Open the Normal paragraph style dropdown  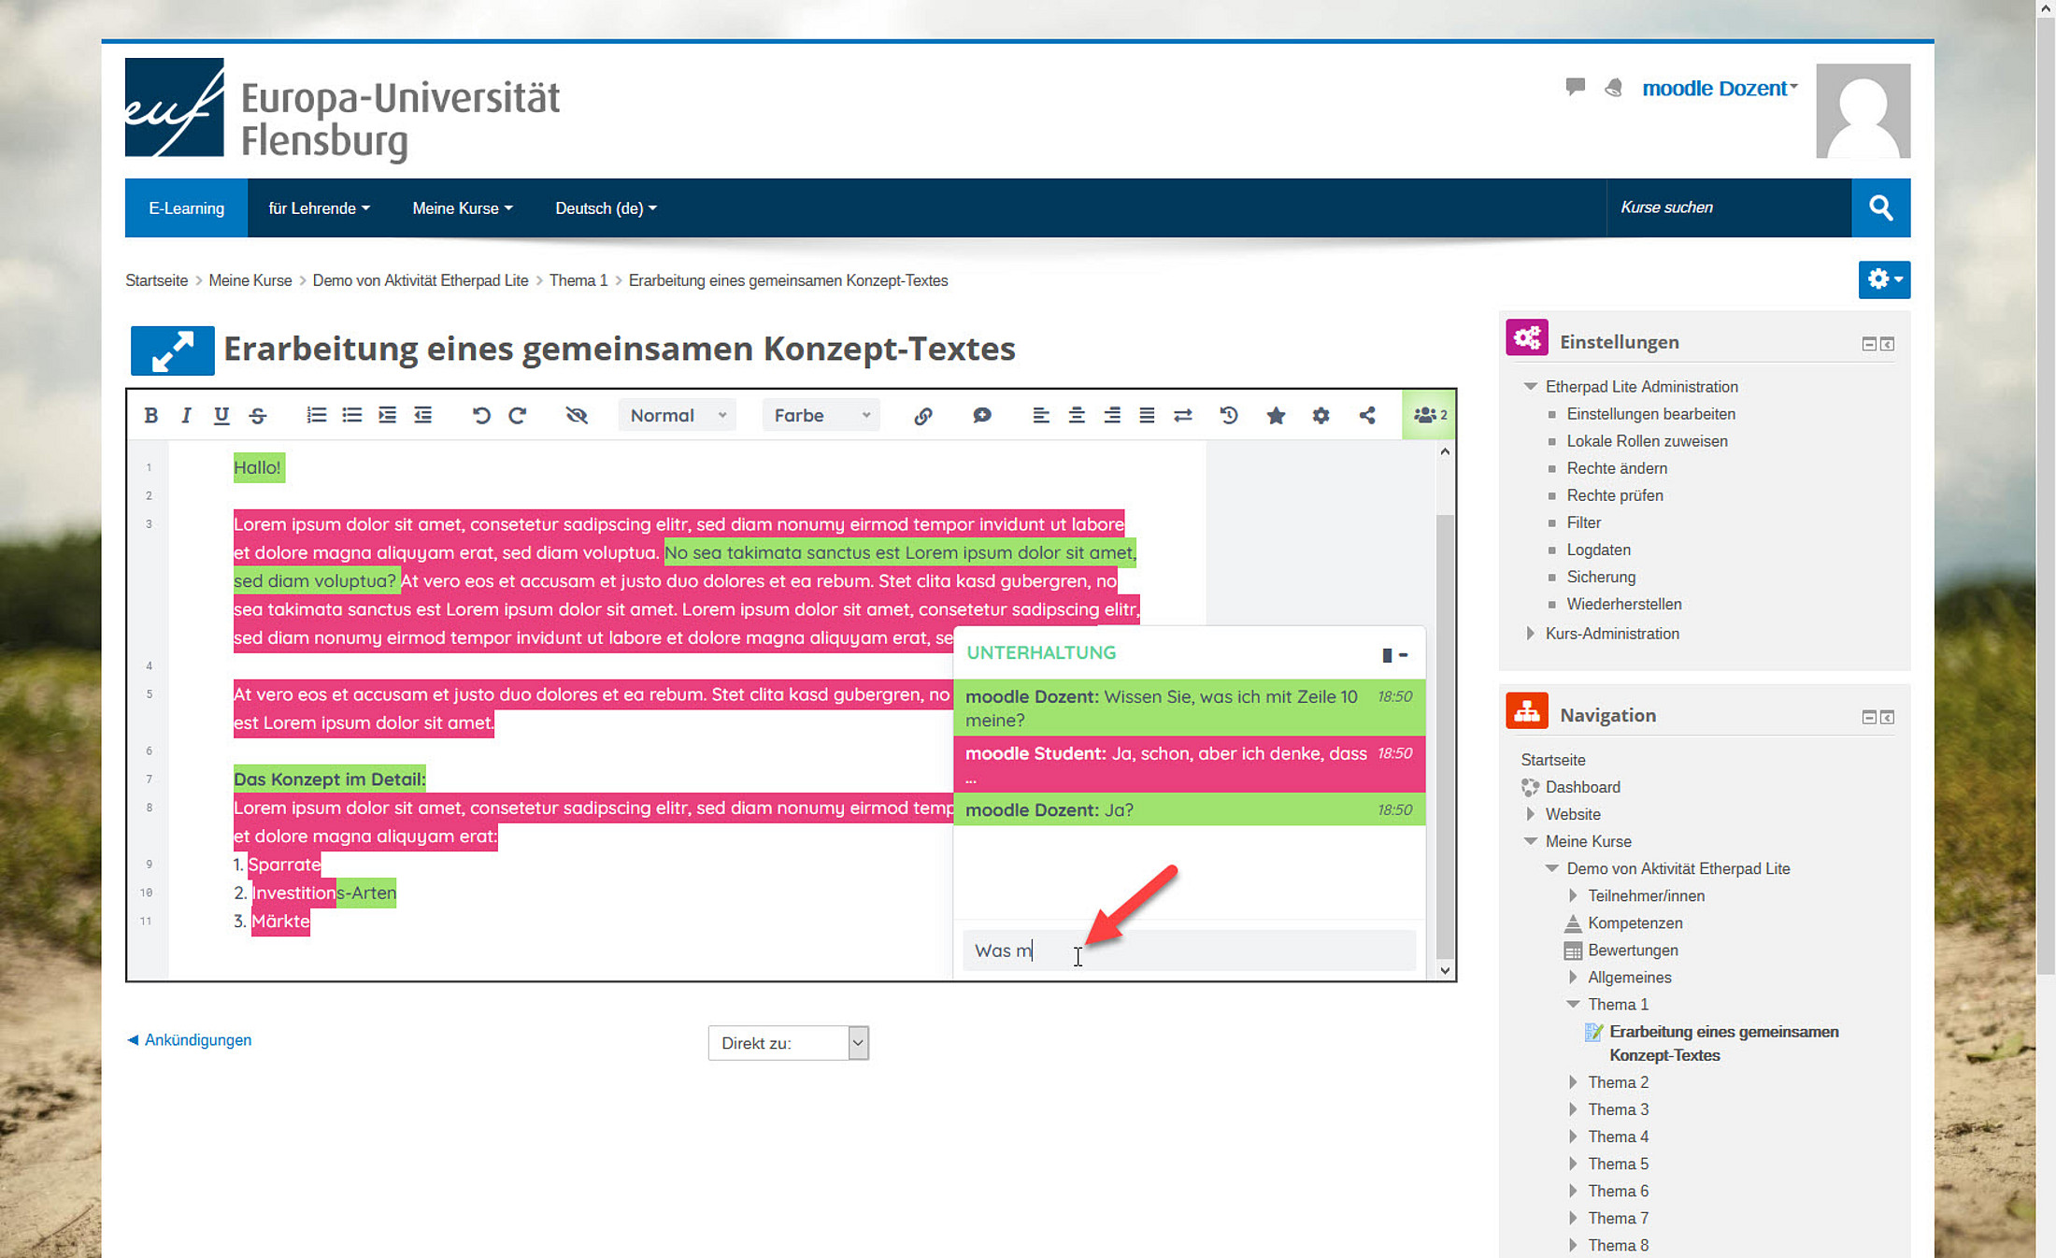tap(677, 415)
